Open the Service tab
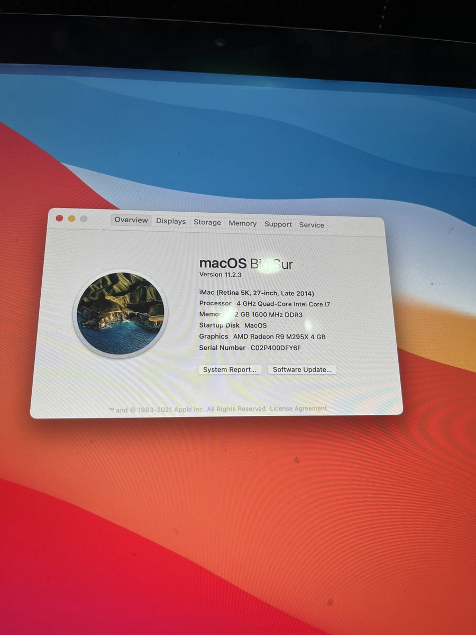This screenshot has width=476, height=635. pos(312,225)
